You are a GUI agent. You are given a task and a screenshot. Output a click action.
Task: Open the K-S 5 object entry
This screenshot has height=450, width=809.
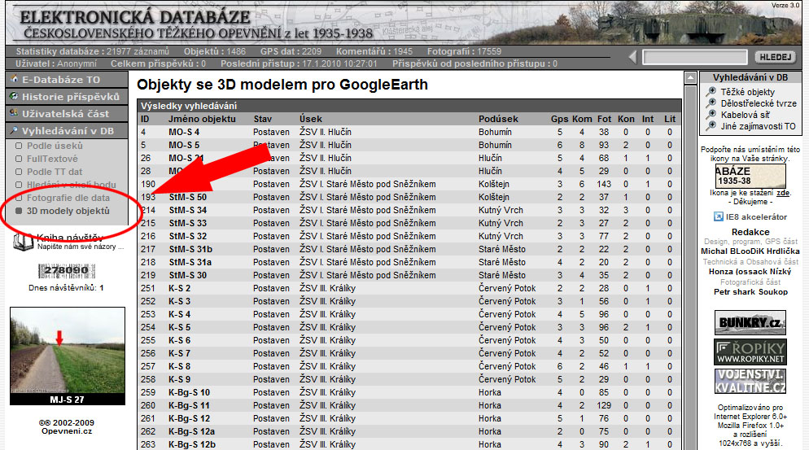tap(180, 327)
